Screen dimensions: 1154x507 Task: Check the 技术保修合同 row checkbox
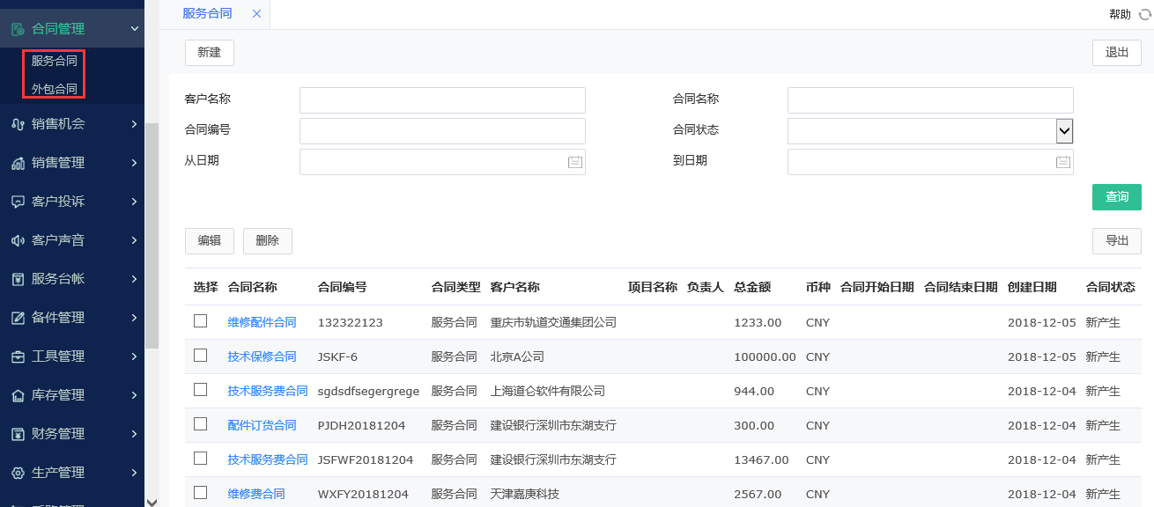(x=201, y=356)
